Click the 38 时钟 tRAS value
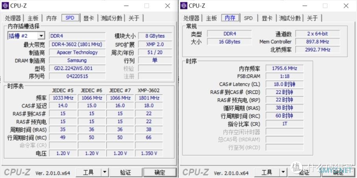 click(x=285, y=108)
